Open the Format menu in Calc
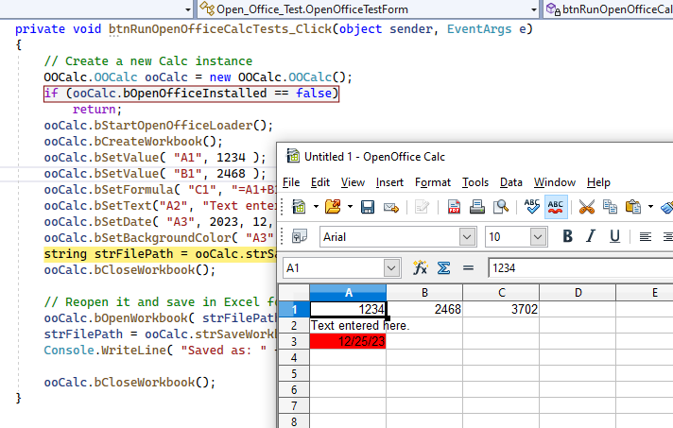 coord(433,182)
